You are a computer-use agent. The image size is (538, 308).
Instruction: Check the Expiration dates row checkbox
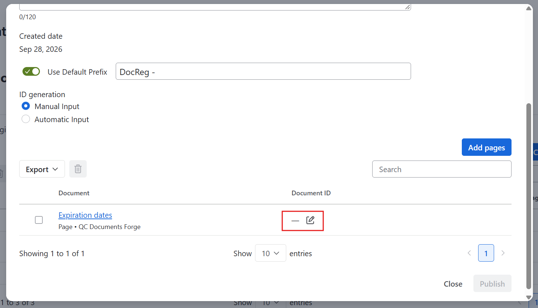point(39,220)
